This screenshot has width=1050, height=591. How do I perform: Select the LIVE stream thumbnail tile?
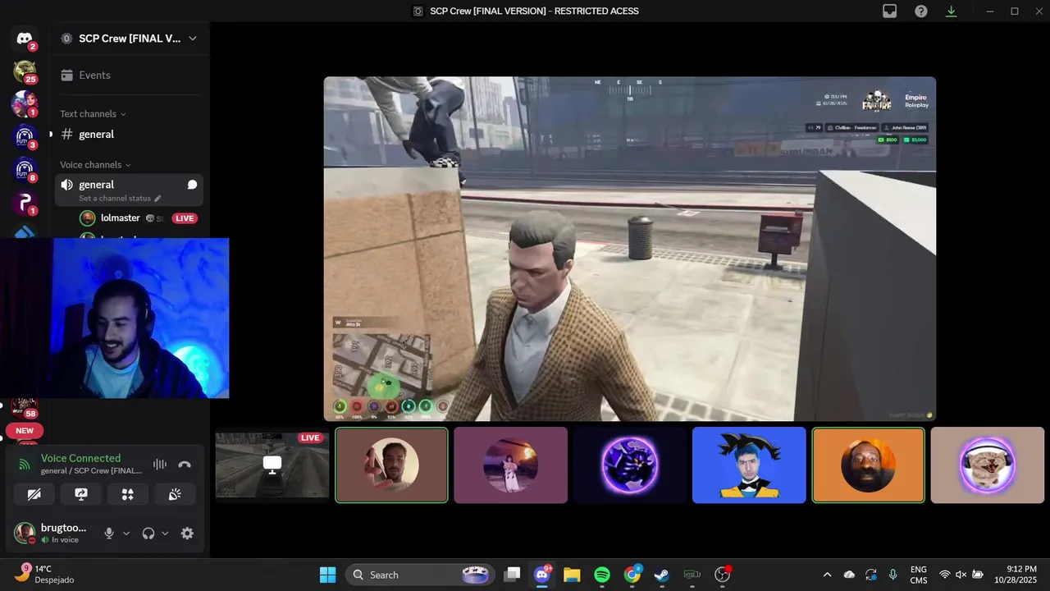click(x=272, y=465)
